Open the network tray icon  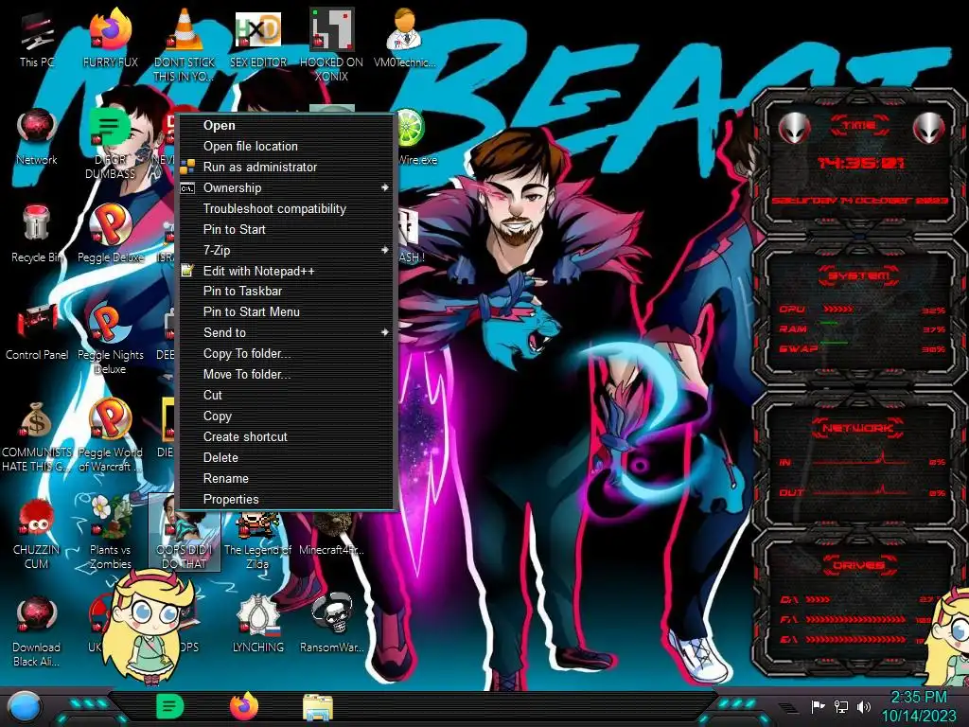pyautogui.click(x=841, y=706)
